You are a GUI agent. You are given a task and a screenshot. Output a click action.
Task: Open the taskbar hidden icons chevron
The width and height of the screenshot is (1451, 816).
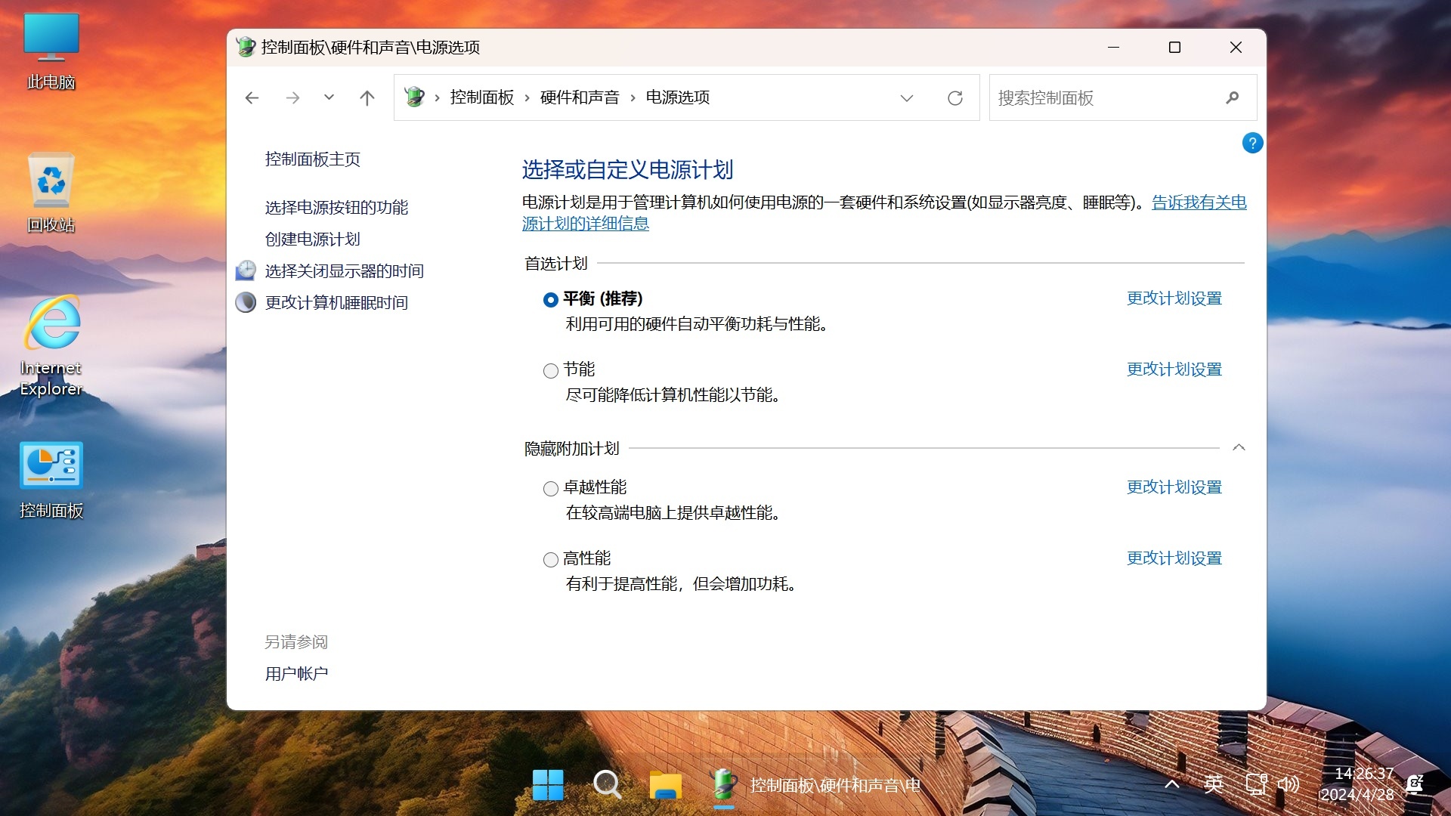(x=1170, y=785)
